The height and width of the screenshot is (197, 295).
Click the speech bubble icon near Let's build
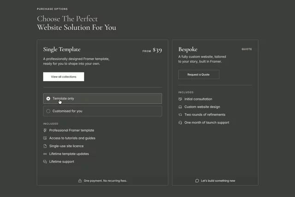tap(197, 180)
